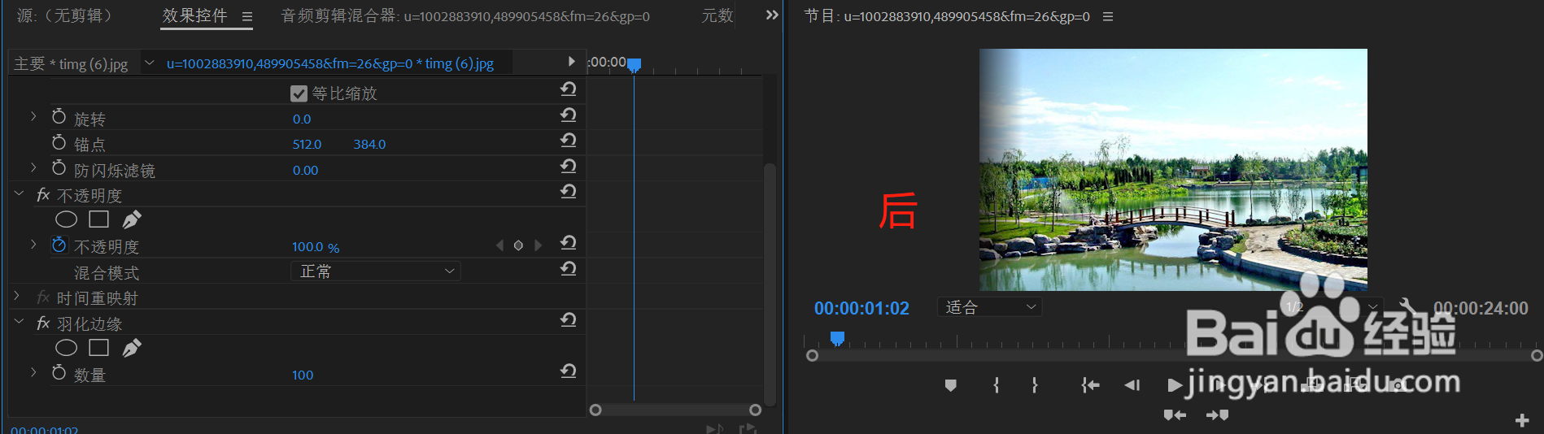Open Program monitor wrench settings
The height and width of the screenshot is (434, 1544).
pos(1407,306)
